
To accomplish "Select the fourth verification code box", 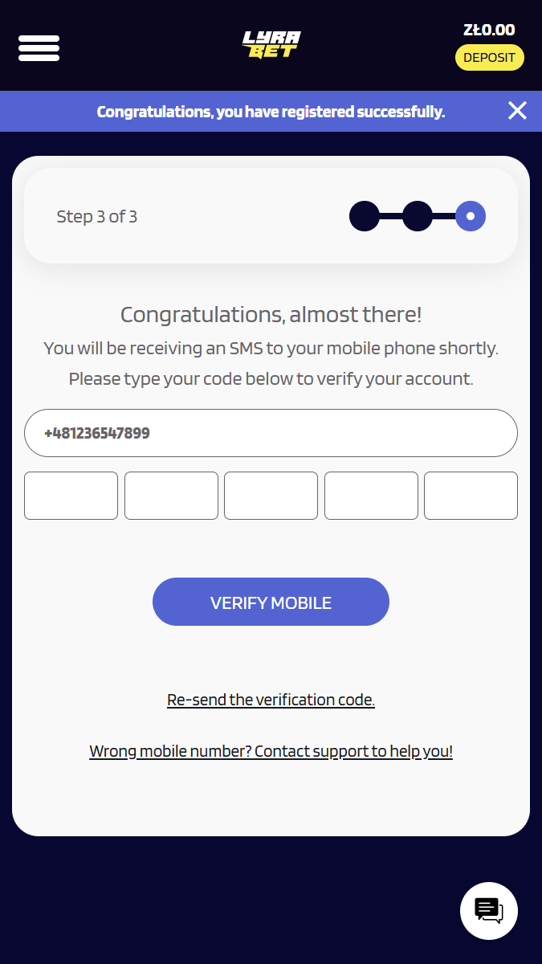I will click(371, 496).
